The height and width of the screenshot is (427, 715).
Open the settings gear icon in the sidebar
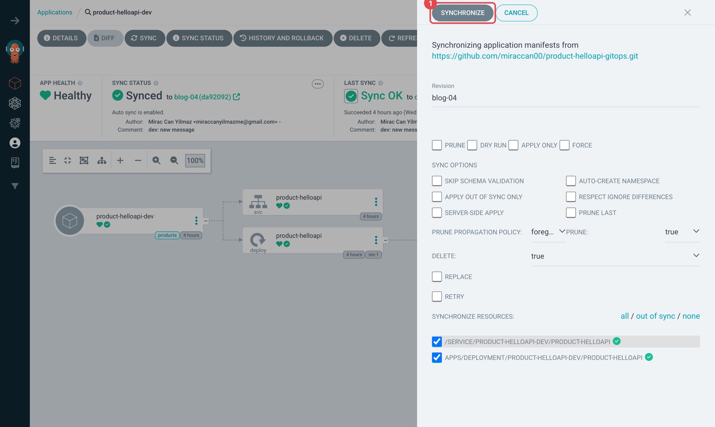coord(15,123)
